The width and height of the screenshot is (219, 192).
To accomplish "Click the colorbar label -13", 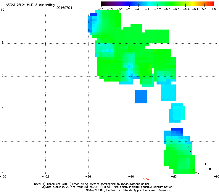I will 110,9.
